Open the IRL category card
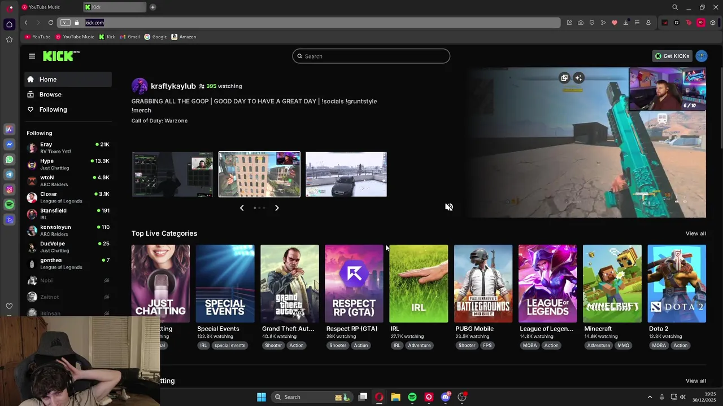This screenshot has width=723, height=406. [419, 284]
